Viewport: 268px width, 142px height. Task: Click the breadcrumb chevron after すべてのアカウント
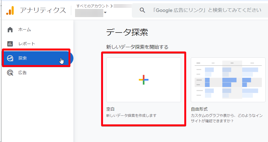pos(111,6)
